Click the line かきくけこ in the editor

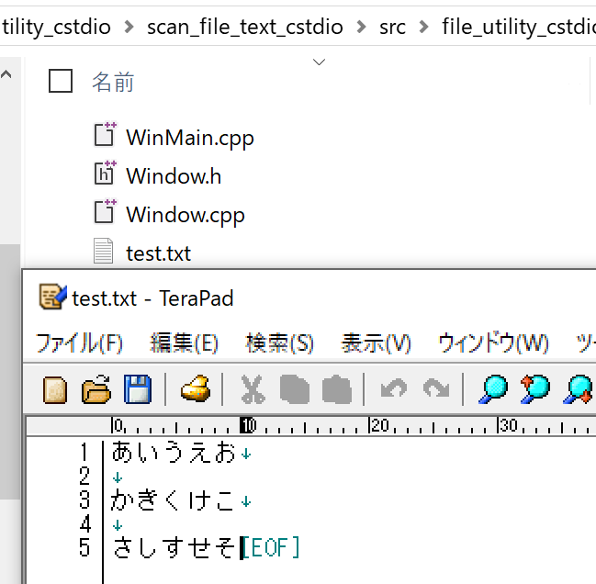pos(172,500)
